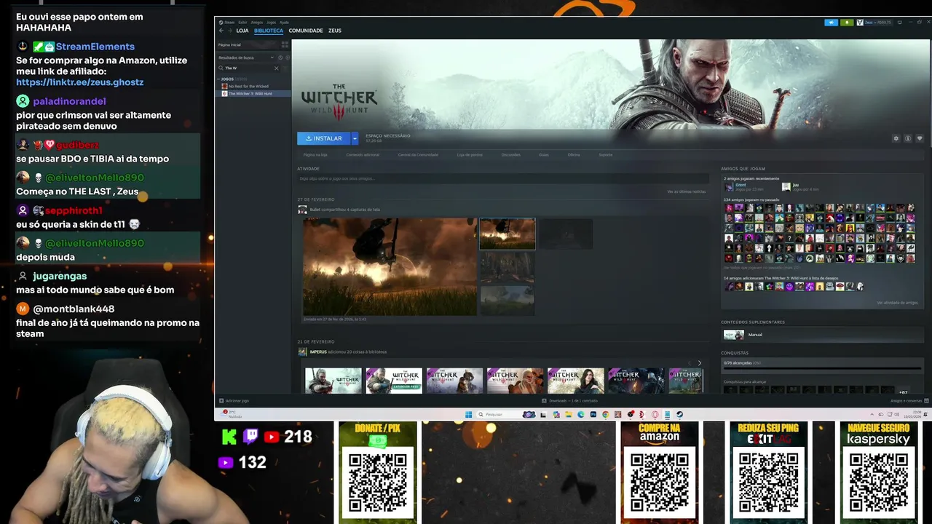The width and height of the screenshot is (932, 524).
Task: Open Jogos menu
Action: pyautogui.click(x=271, y=22)
